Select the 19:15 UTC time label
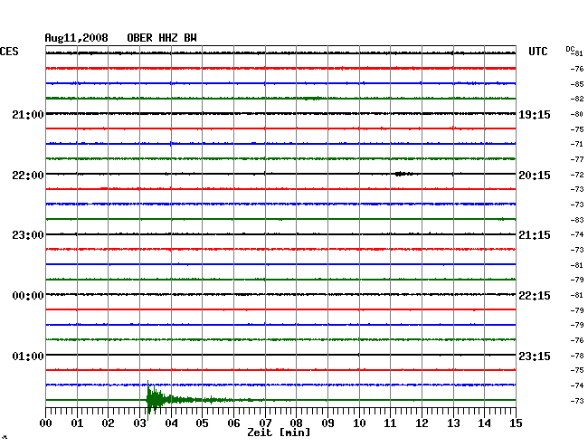588x447 pixels. pos(535,115)
